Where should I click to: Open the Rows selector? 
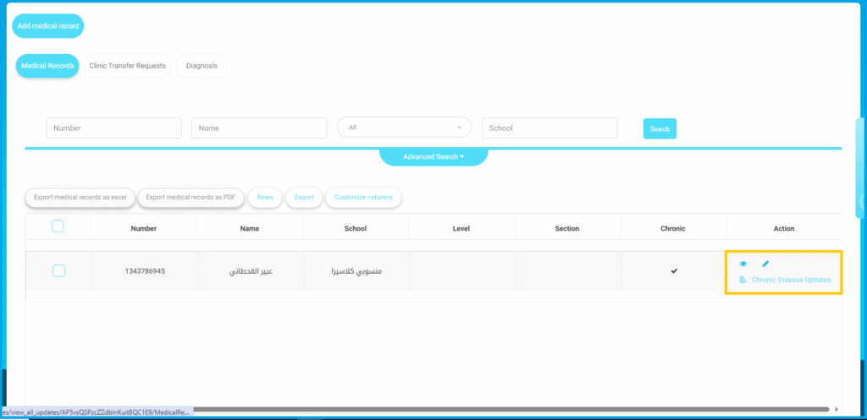coord(265,197)
